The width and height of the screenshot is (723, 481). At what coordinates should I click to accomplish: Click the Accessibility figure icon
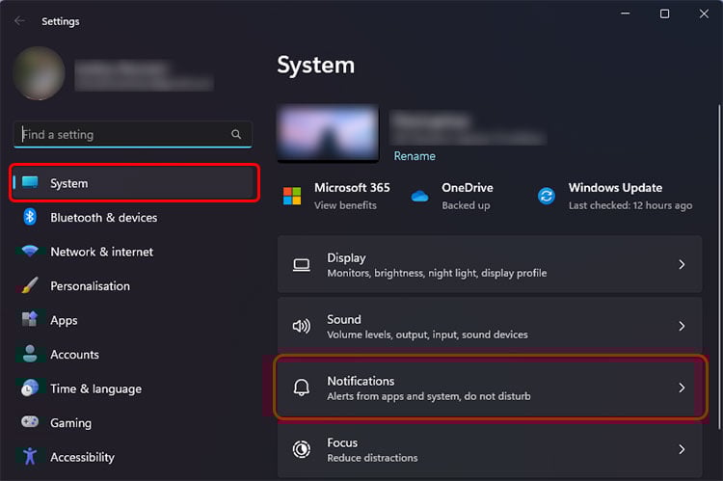[x=30, y=457]
